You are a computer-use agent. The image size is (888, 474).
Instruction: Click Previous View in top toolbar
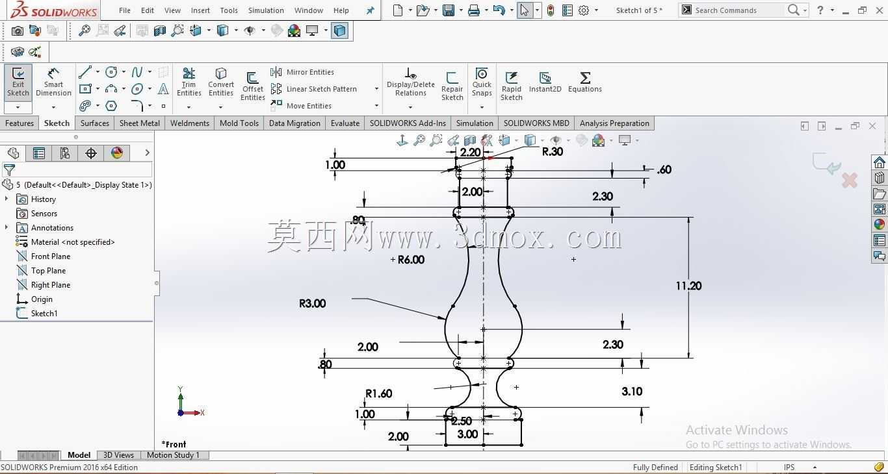coord(120,31)
